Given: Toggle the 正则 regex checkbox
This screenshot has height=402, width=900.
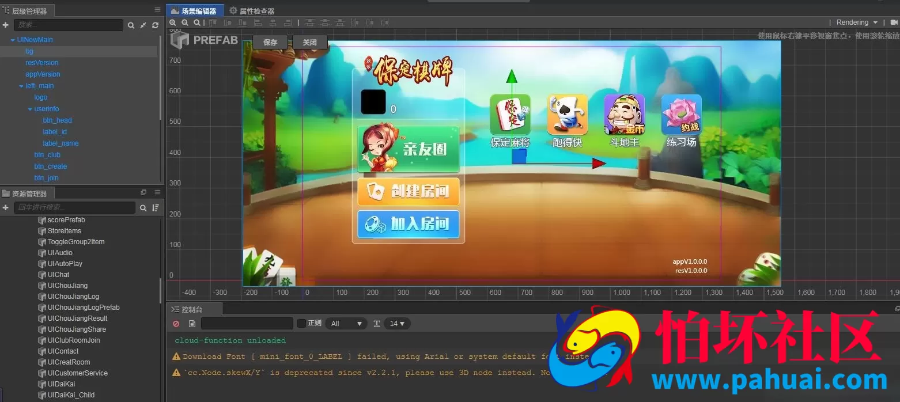Looking at the screenshot, I should [301, 323].
